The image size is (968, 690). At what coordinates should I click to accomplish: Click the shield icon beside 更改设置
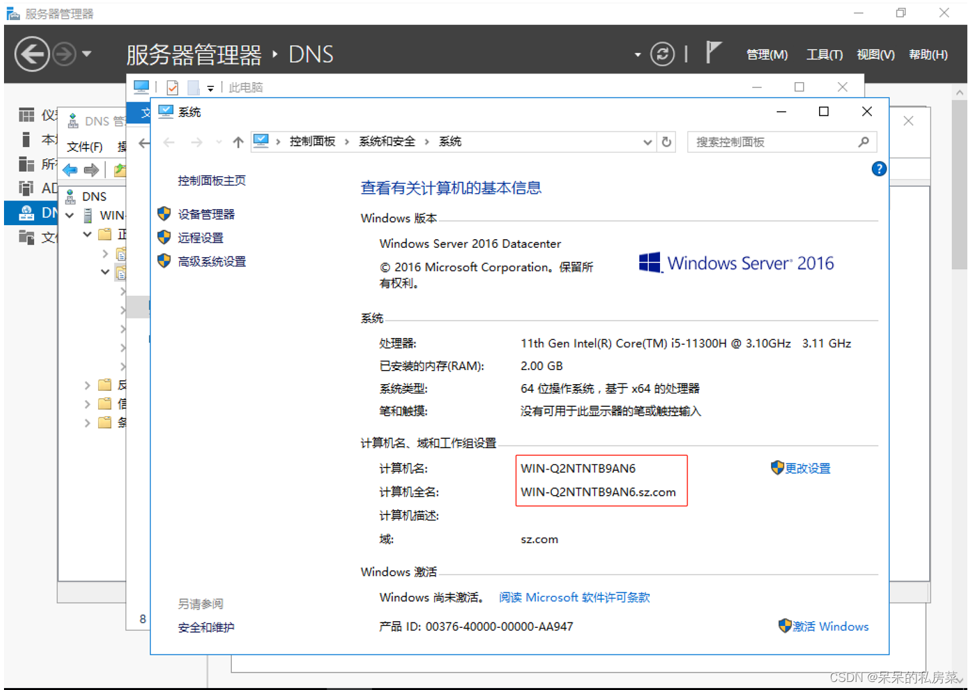click(777, 468)
